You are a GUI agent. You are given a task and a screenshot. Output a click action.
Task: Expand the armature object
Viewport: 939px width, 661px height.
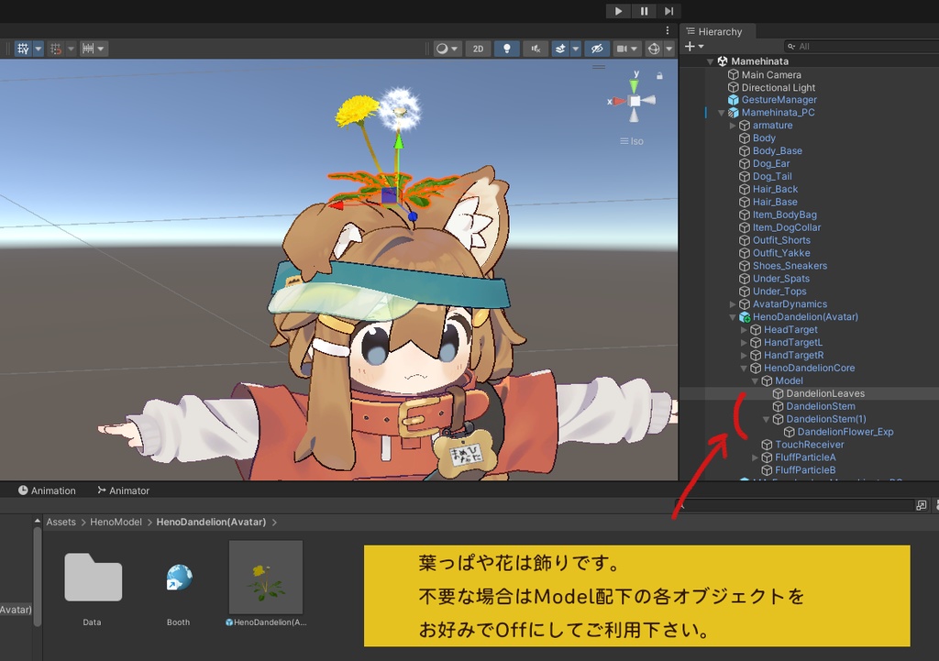pyautogui.click(x=733, y=125)
